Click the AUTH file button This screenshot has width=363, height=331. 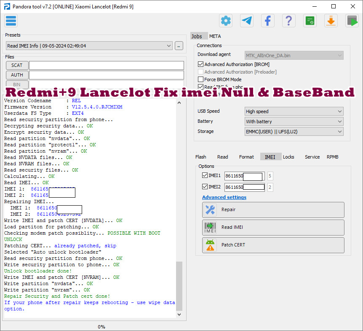[x=17, y=75]
